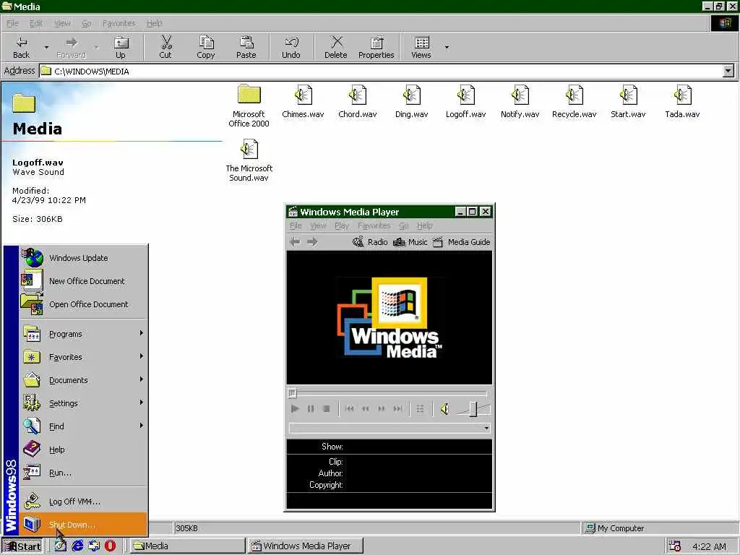Open Media Guide in Media Player
The image size is (740, 555).
(x=462, y=242)
